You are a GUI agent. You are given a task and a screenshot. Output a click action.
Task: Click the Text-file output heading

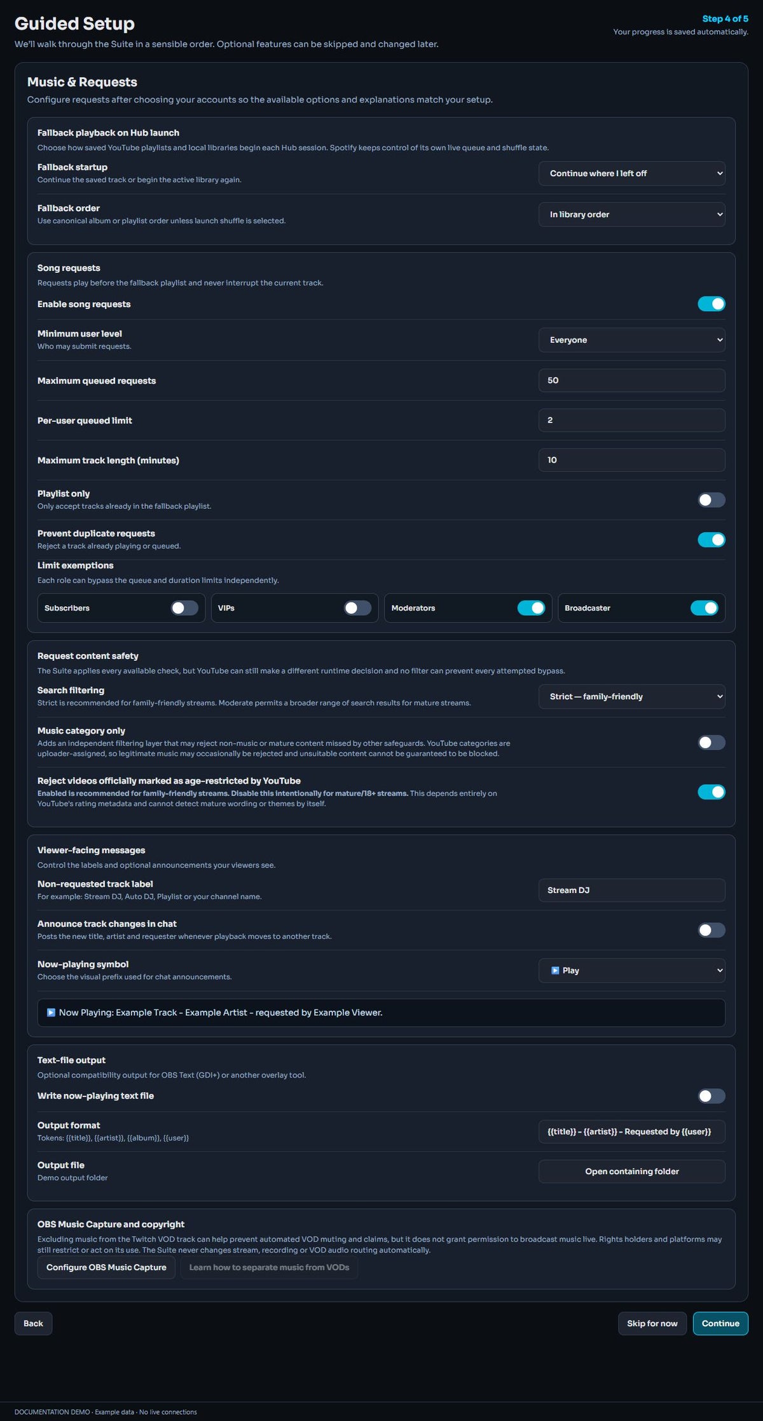[x=71, y=1060]
